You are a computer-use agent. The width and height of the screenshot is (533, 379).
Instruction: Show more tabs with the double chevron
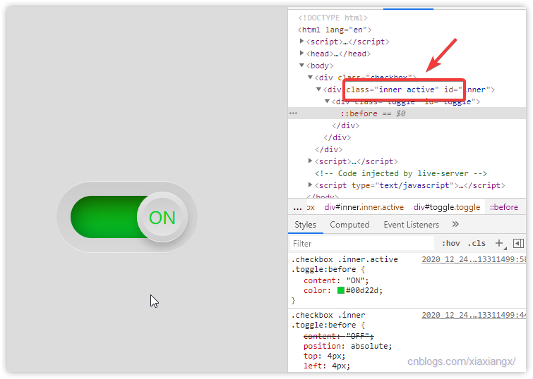click(455, 224)
